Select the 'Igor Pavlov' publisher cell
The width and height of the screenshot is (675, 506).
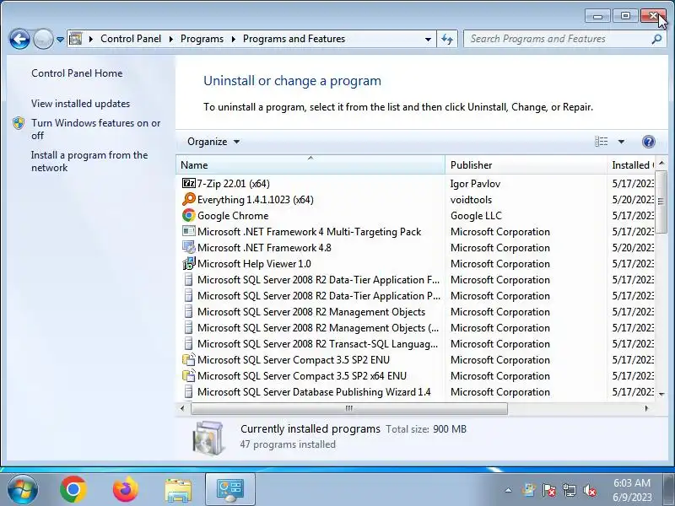pyautogui.click(x=475, y=184)
